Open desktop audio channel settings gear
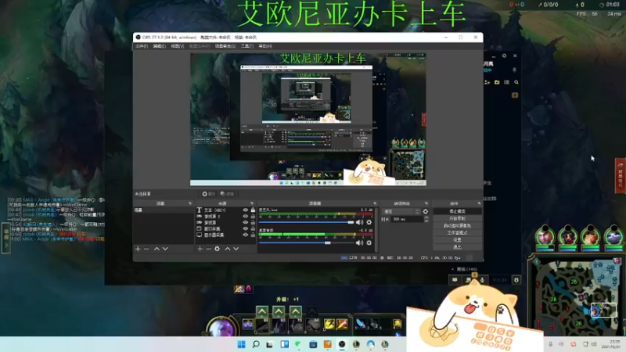Image resolution: width=626 pixels, height=352 pixels. point(369,242)
